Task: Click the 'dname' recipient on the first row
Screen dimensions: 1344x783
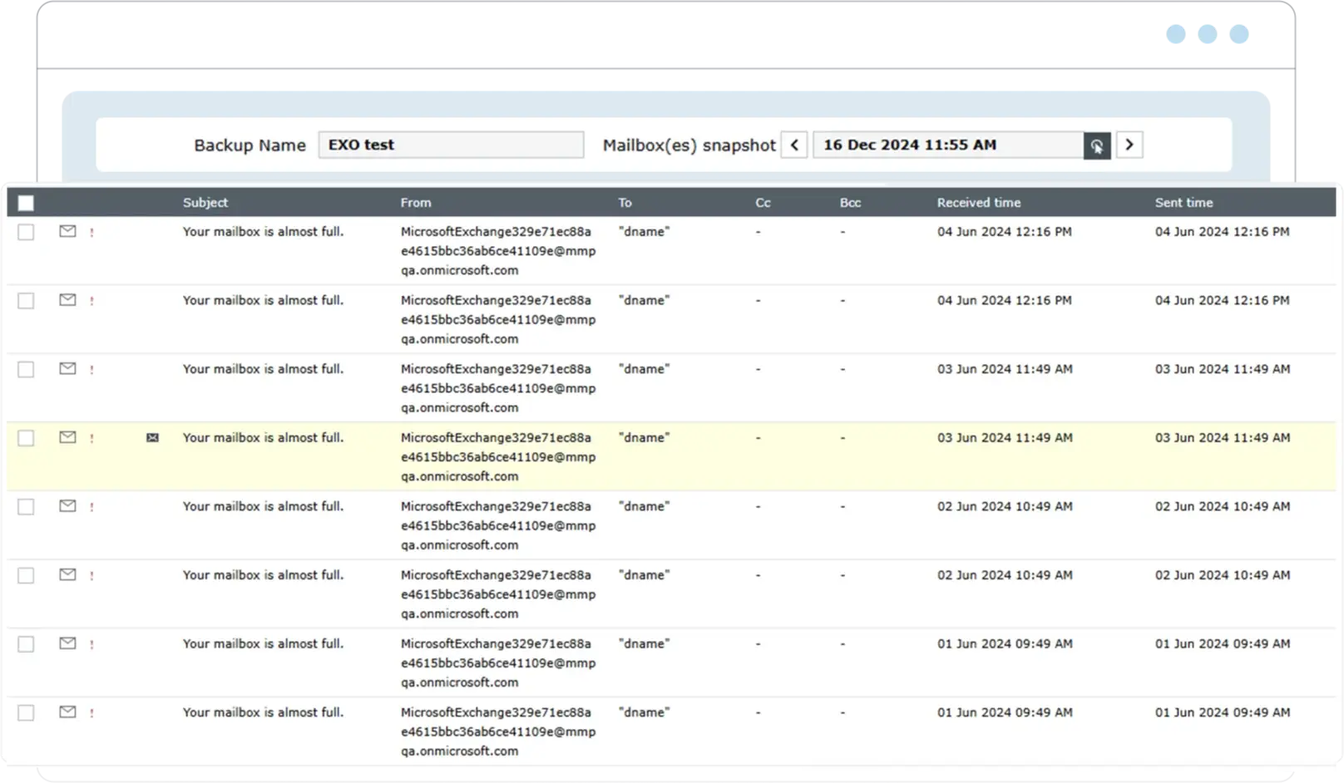Action: pos(644,232)
